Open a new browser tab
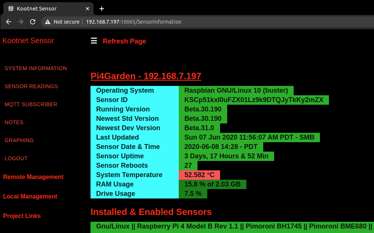 pos(101,9)
